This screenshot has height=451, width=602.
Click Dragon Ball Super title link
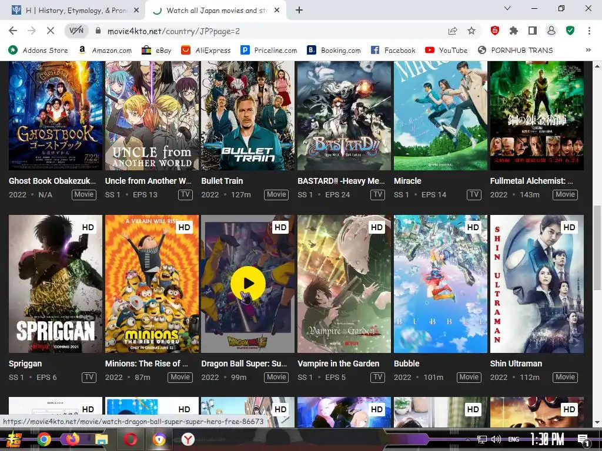tap(244, 364)
